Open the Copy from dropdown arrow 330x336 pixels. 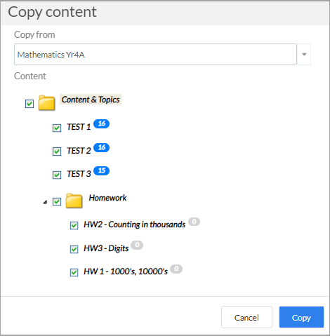[x=304, y=54]
